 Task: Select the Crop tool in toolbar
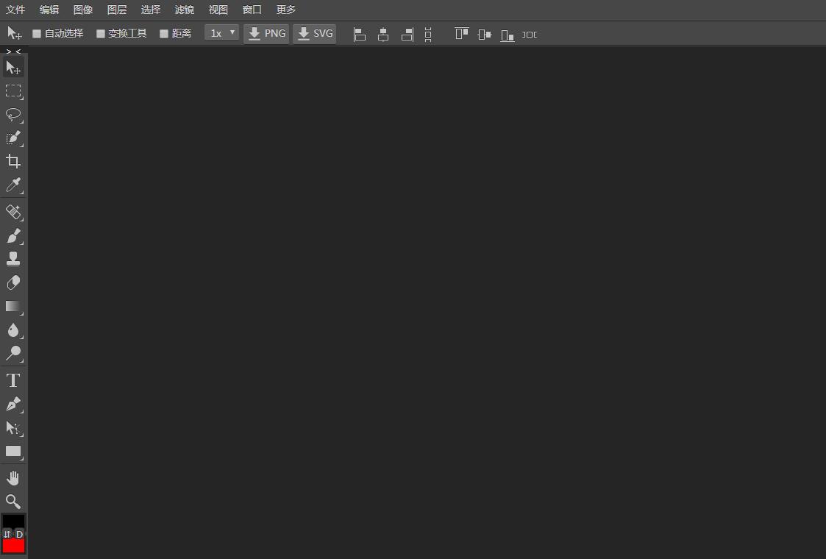coord(13,161)
